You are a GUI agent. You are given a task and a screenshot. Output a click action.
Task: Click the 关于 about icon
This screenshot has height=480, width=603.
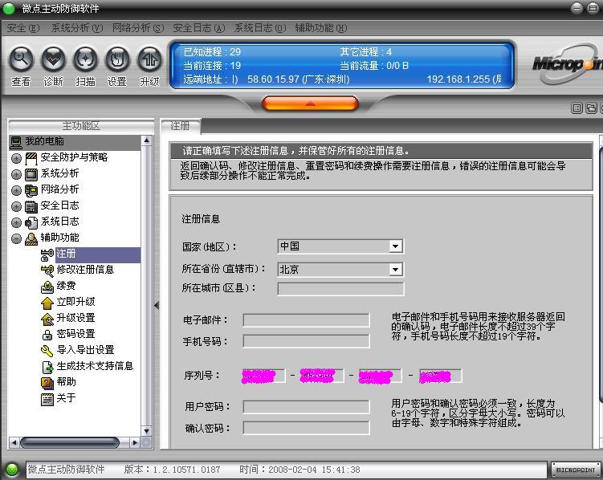click(x=47, y=399)
